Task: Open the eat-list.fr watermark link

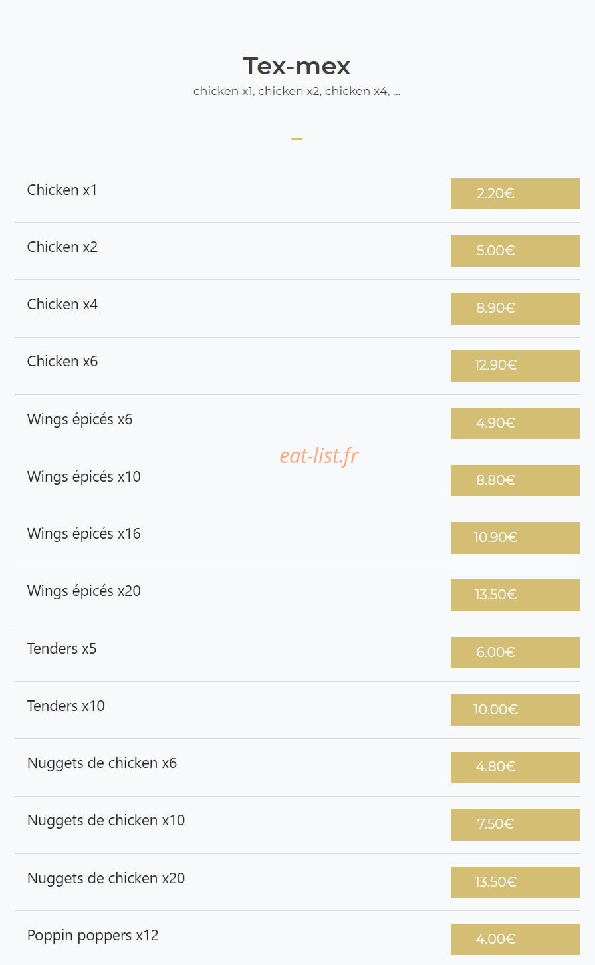Action: (x=319, y=456)
